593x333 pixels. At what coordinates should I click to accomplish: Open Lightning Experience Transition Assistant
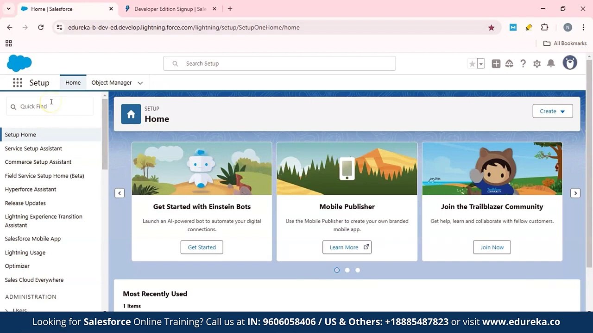[44, 221]
